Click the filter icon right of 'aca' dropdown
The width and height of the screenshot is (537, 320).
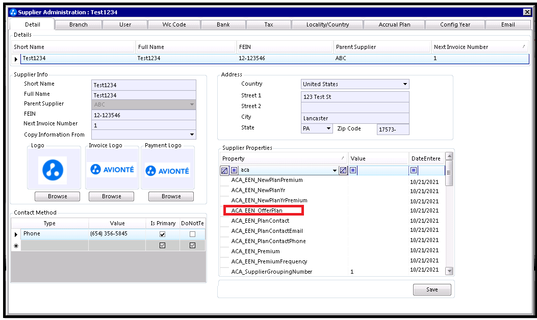pyautogui.click(x=343, y=170)
